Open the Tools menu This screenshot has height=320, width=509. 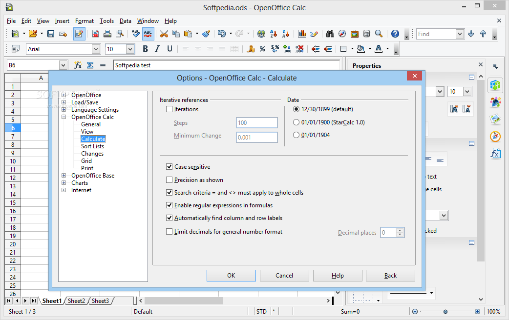106,21
